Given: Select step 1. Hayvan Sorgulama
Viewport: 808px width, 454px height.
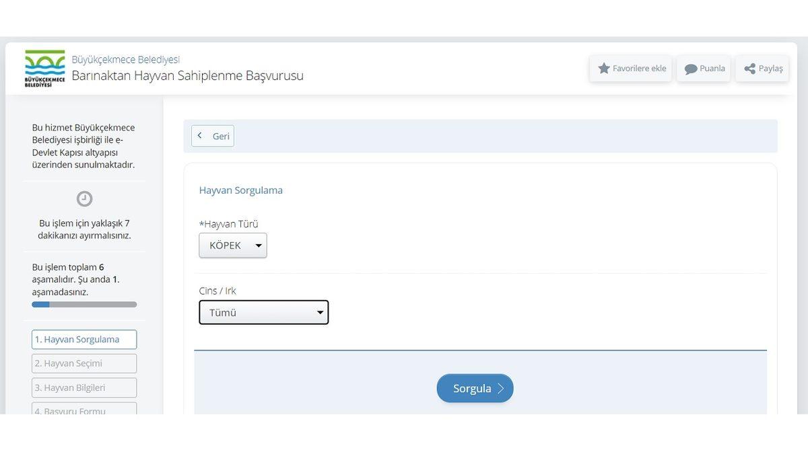Looking at the screenshot, I should (83, 339).
